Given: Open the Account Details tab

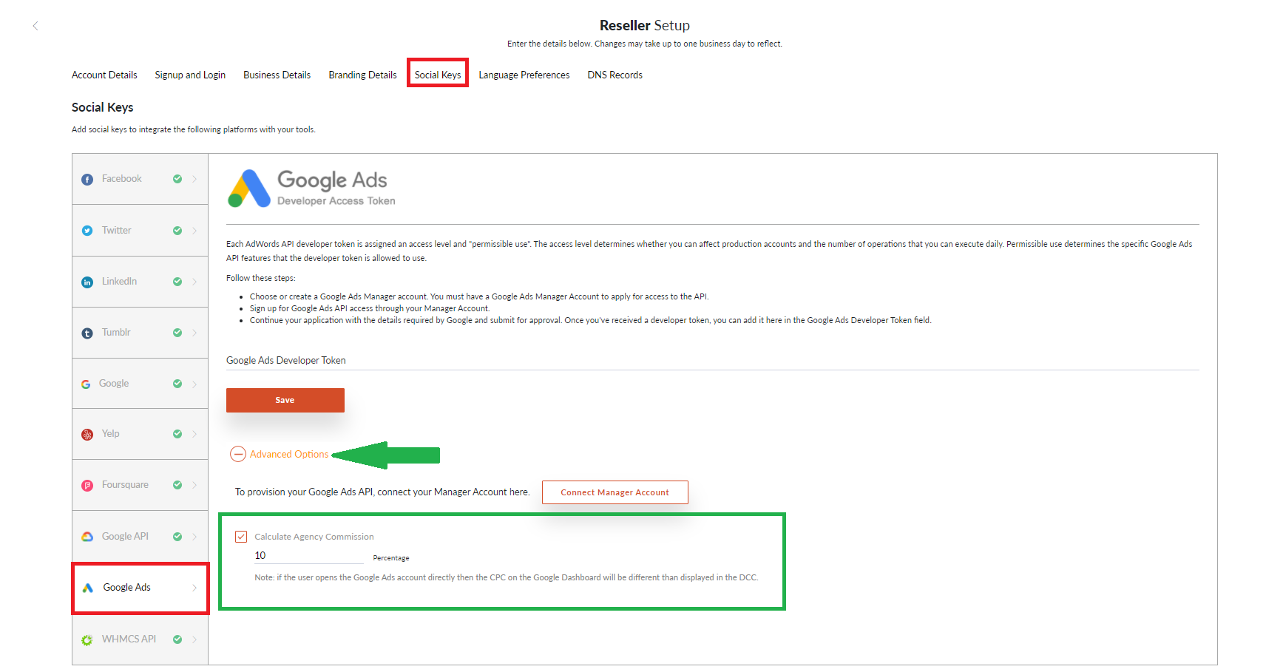Looking at the screenshot, I should click(x=104, y=75).
